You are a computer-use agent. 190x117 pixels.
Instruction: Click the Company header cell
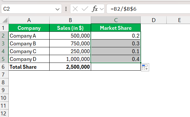[x=29, y=28]
